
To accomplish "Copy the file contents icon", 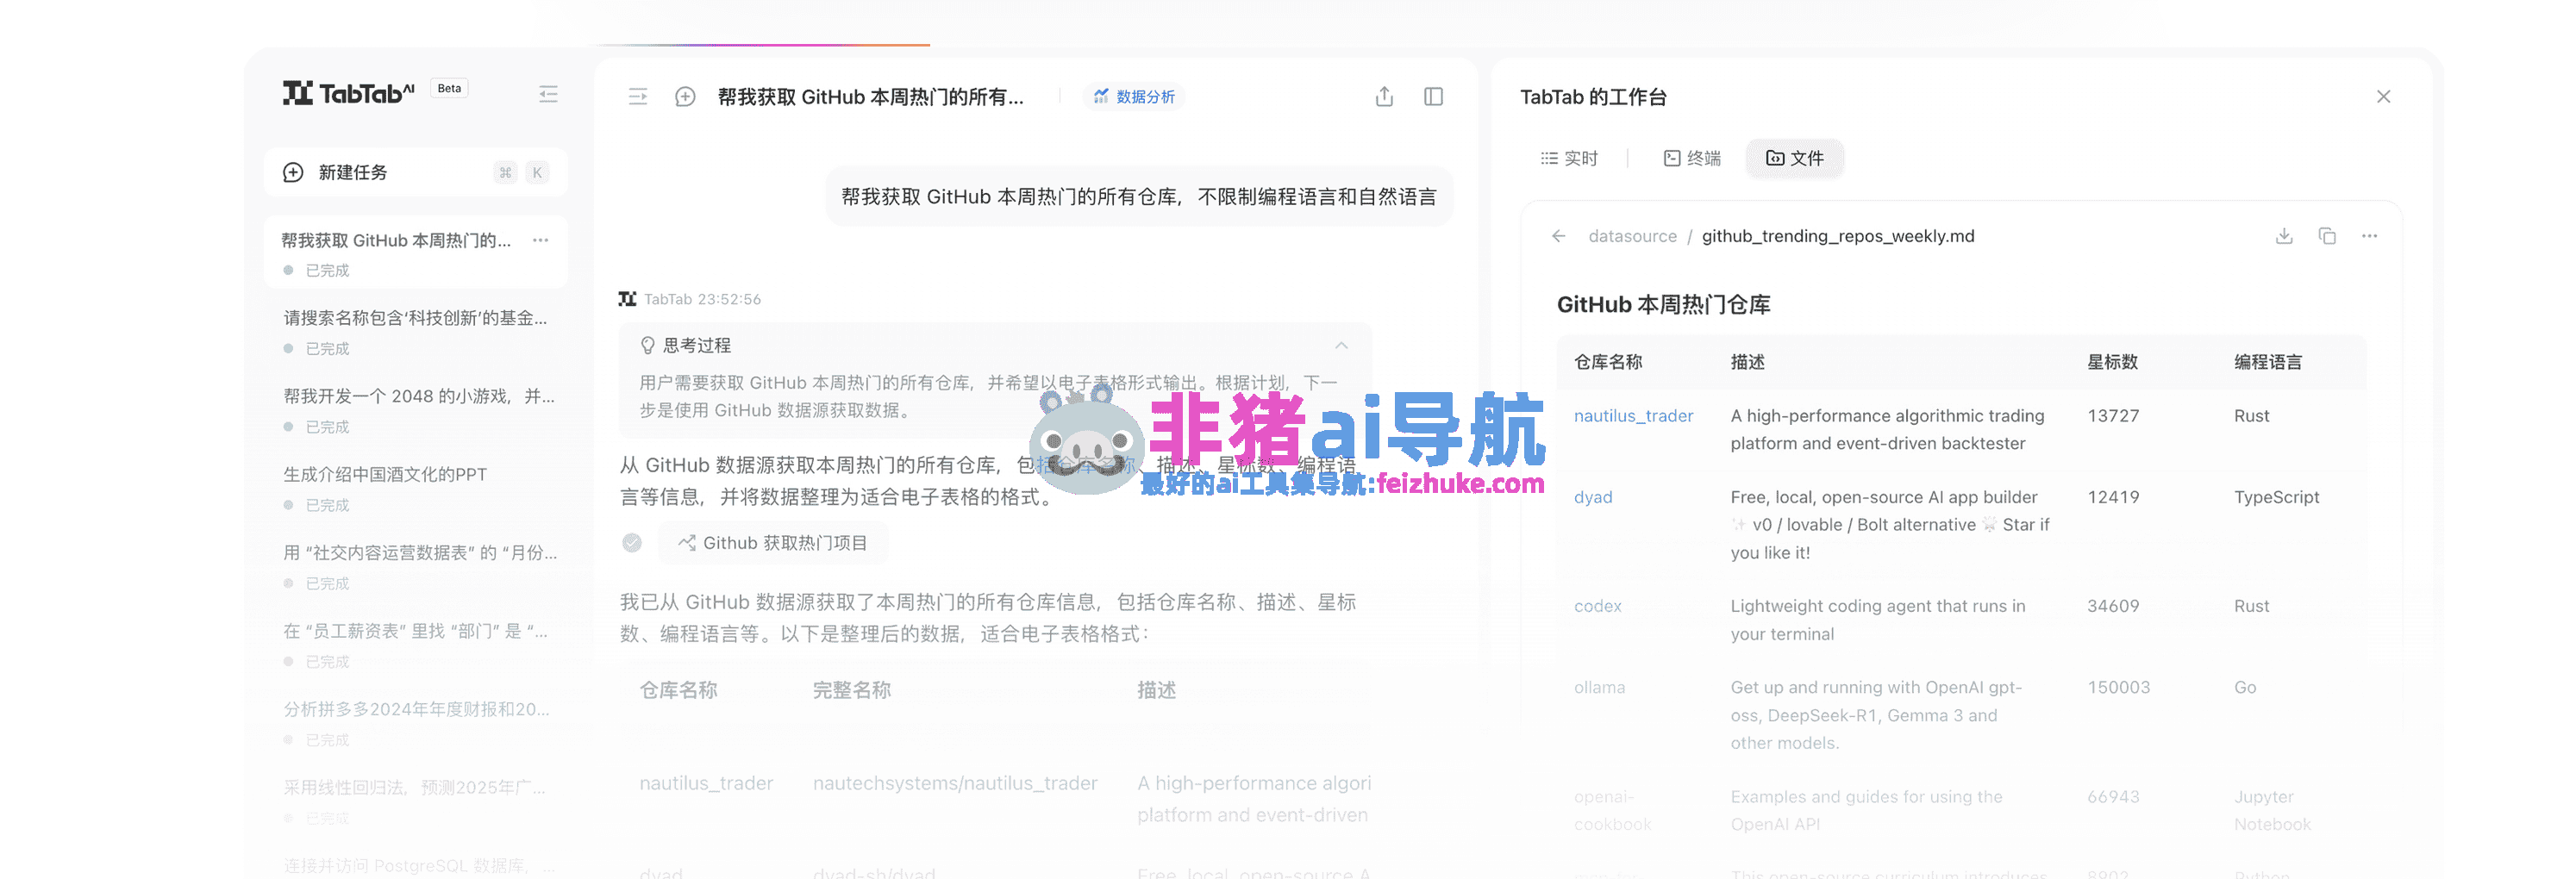I will coord(2327,236).
